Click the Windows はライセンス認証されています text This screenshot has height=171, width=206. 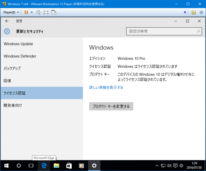(147, 66)
